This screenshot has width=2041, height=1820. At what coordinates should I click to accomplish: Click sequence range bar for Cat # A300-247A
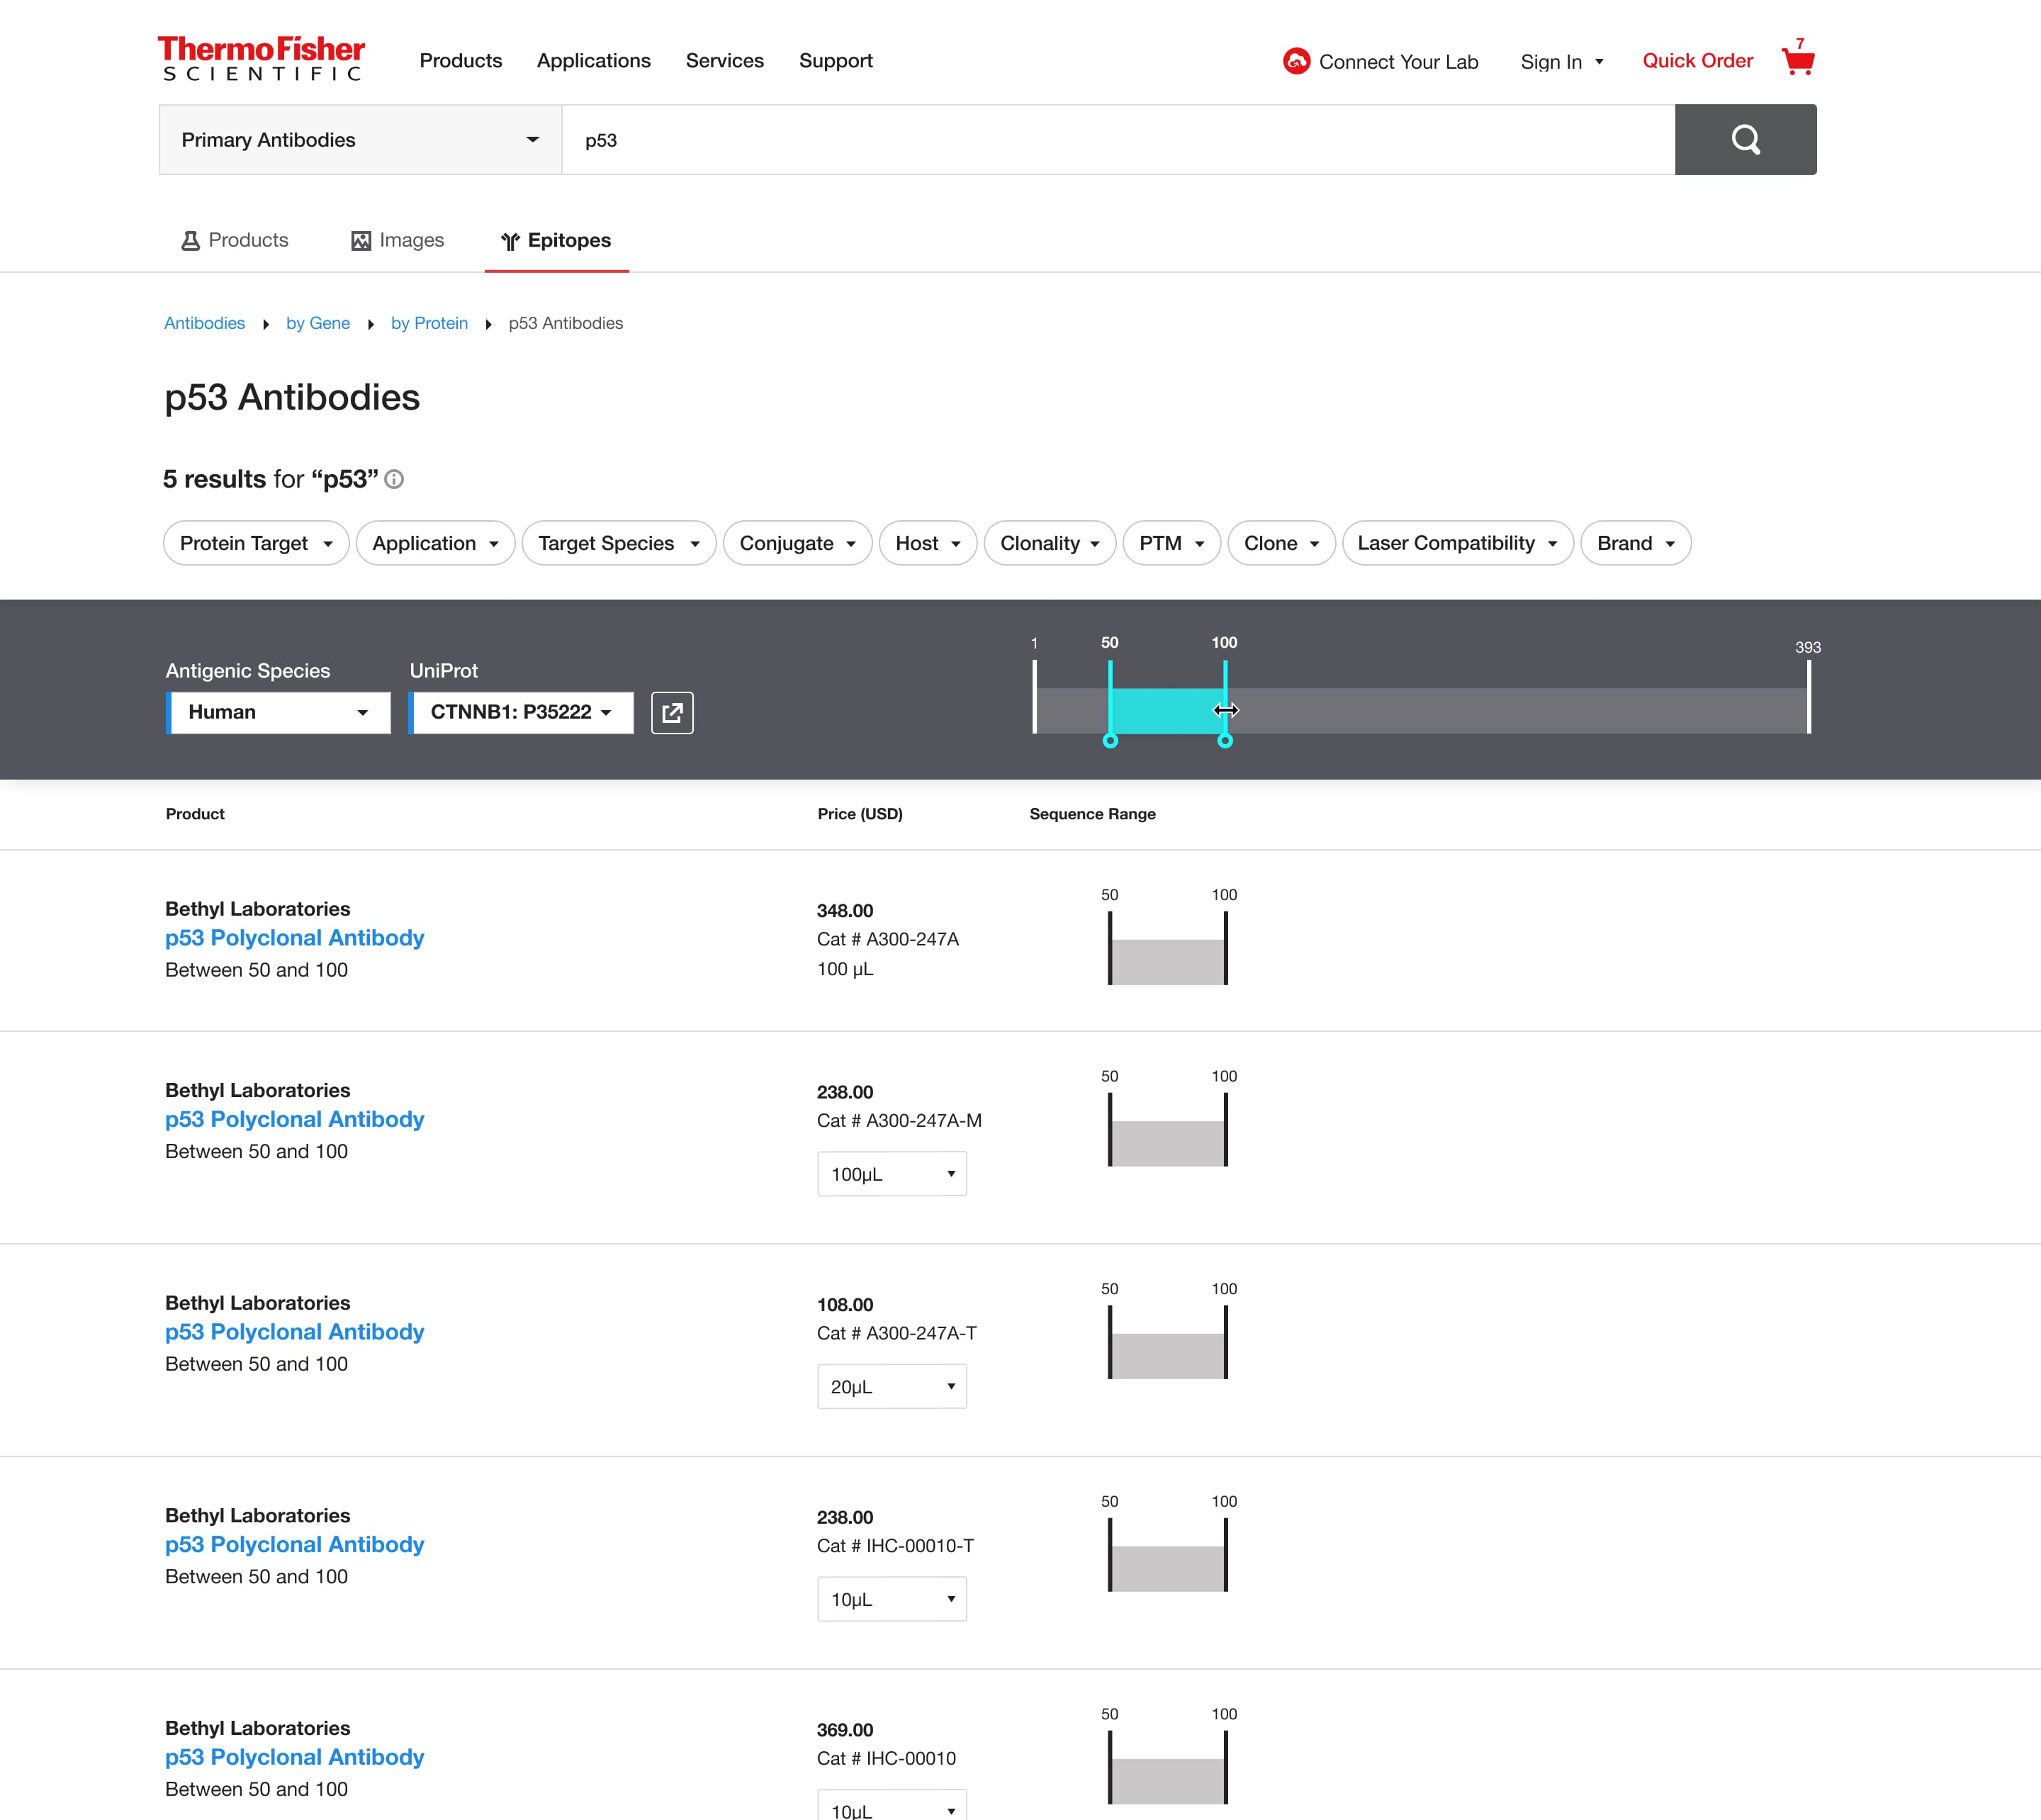pyautogui.click(x=1167, y=962)
